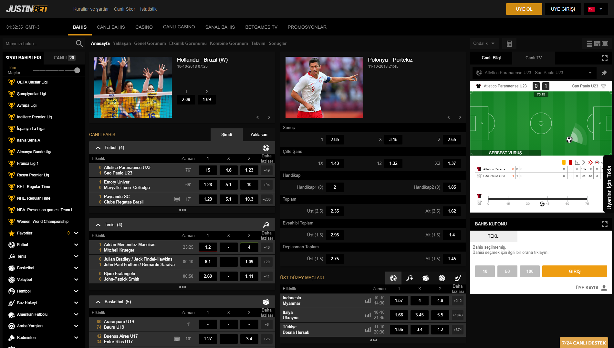Viewport: 614px width, 348px height.
Task: Open the Ondalık odds format dropdown
Action: coord(484,44)
